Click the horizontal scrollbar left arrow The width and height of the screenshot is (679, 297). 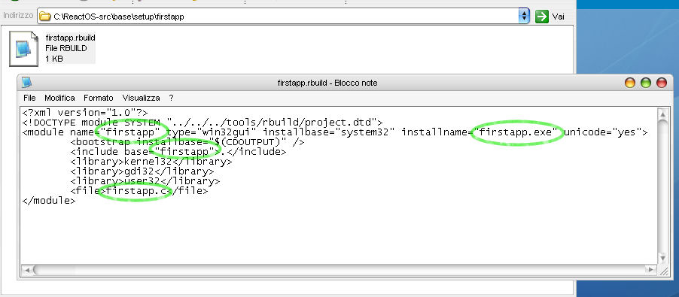27,270
